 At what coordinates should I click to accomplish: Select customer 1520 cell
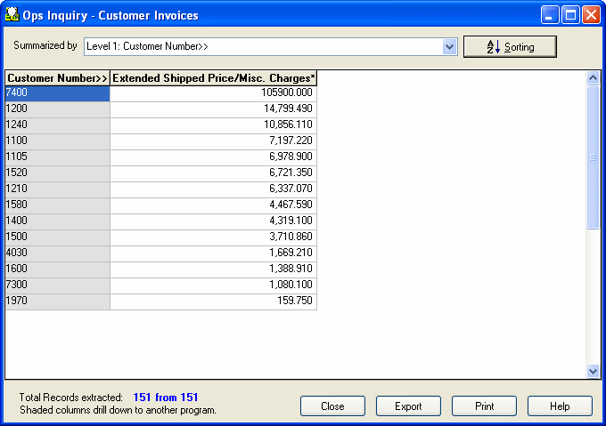pos(58,174)
